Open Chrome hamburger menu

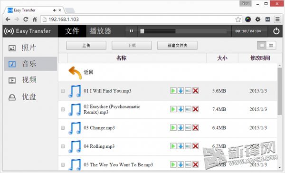pyautogui.click(x=277, y=19)
